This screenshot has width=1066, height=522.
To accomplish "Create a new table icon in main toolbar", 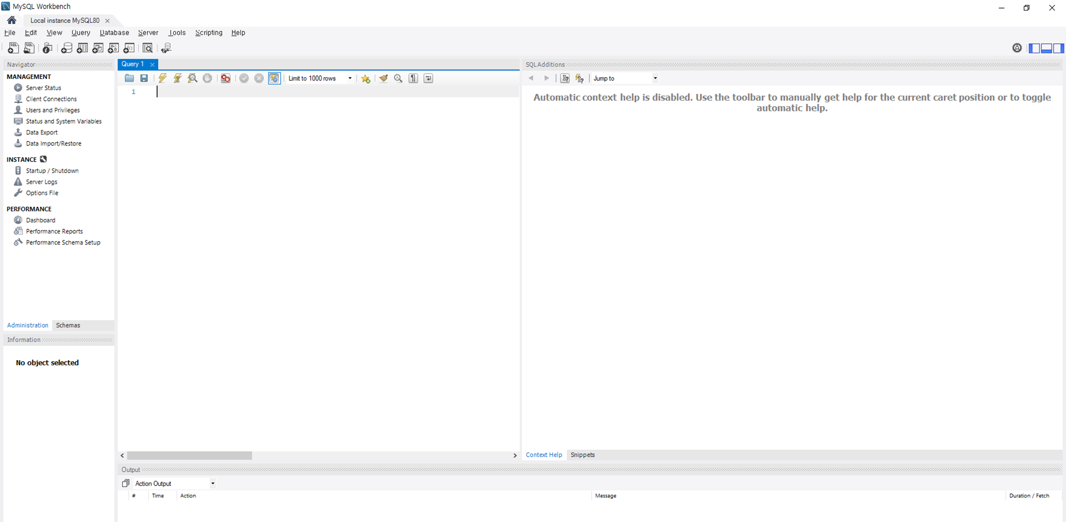I will 82,48.
